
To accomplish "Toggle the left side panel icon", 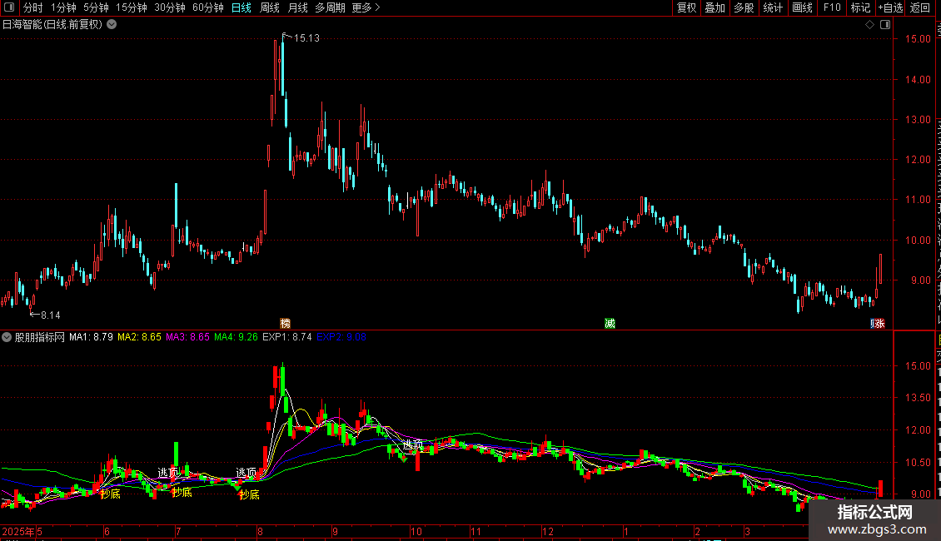I will (9, 7).
